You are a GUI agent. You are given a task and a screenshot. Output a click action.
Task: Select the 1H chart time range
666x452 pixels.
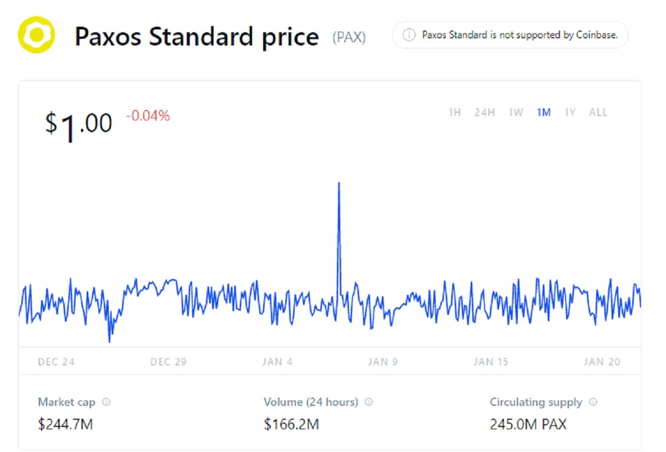click(455, 113)
